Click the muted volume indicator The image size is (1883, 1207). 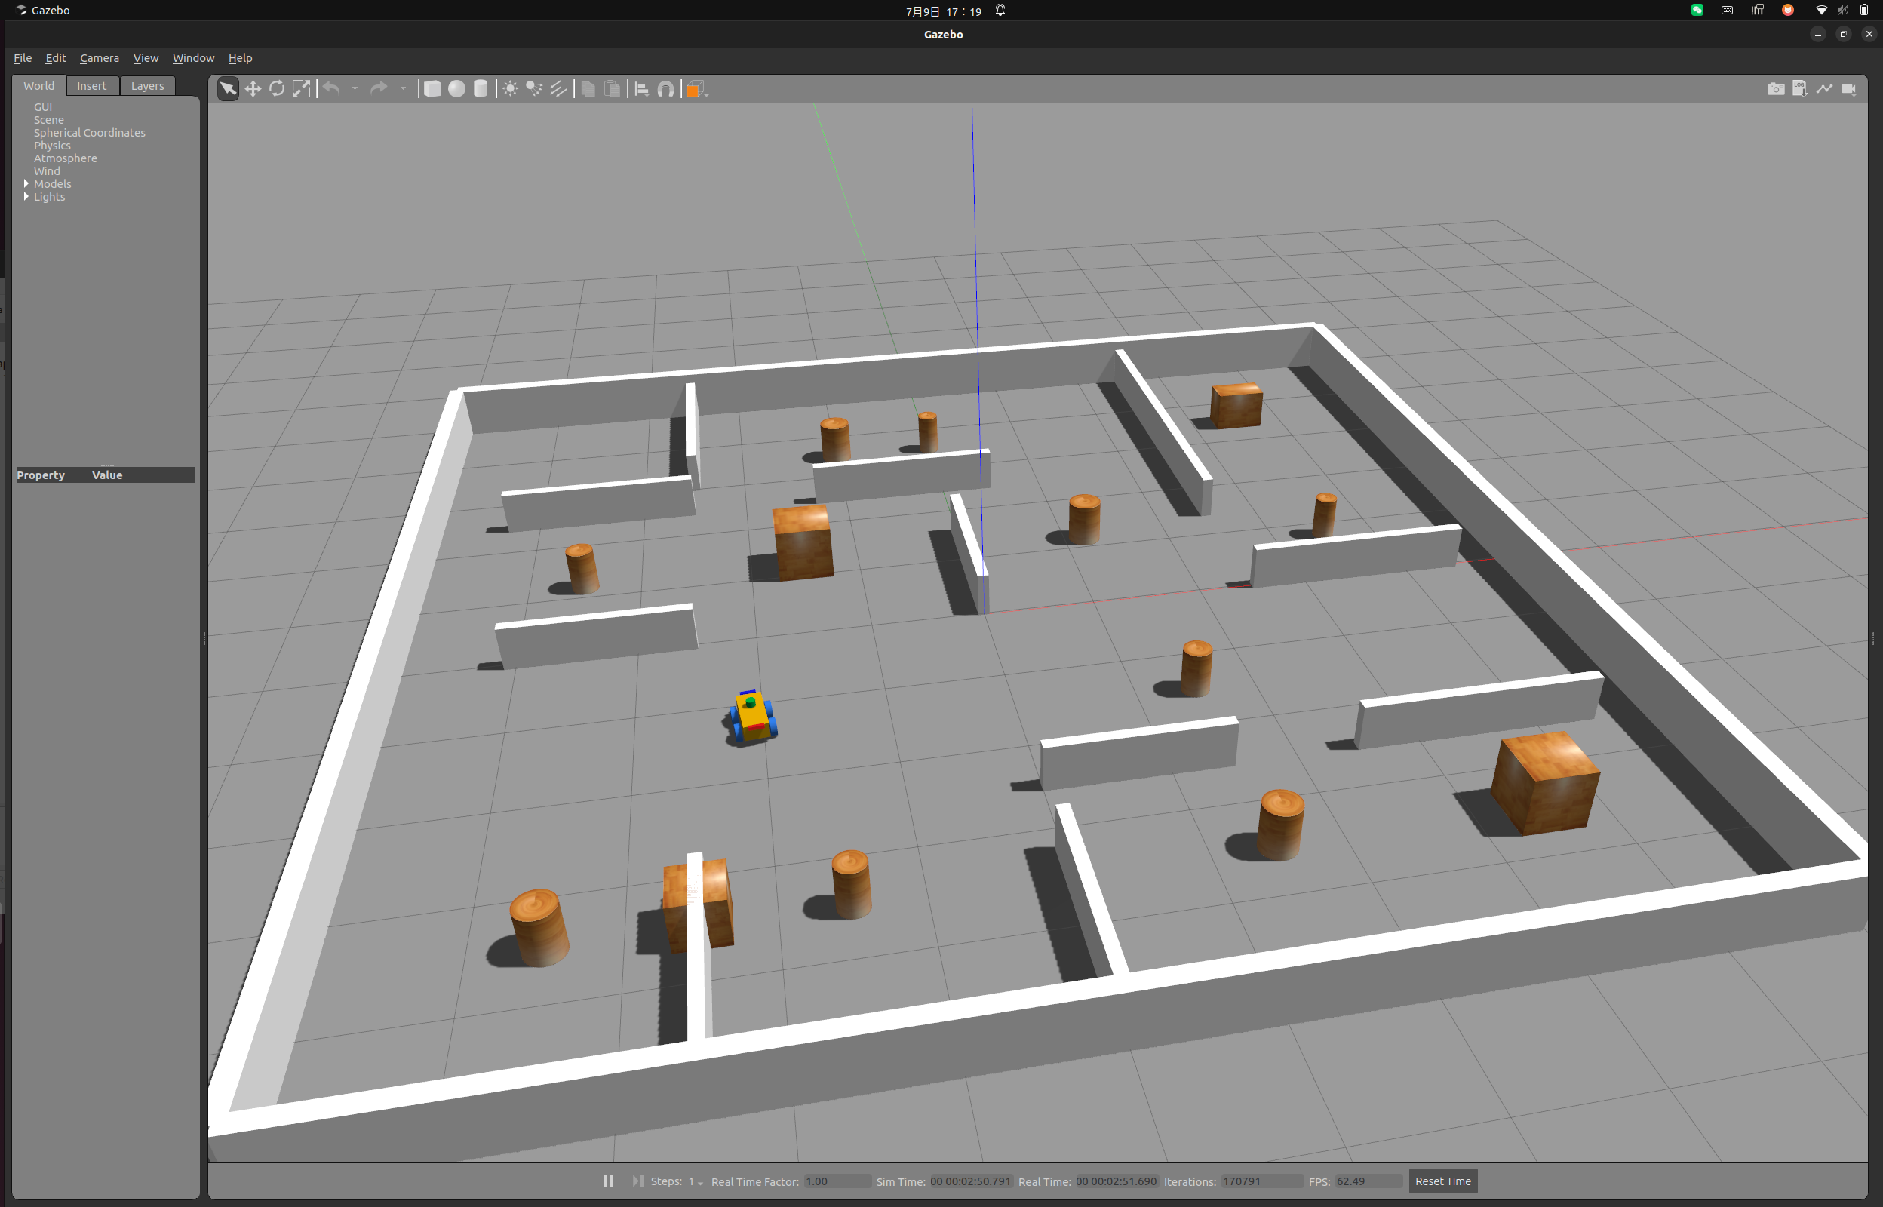tap(1843, 11)
